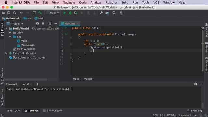This screenshot has width=208, height=117.
Task: Start debugging with the green bug icon
Action: point(70,13)
